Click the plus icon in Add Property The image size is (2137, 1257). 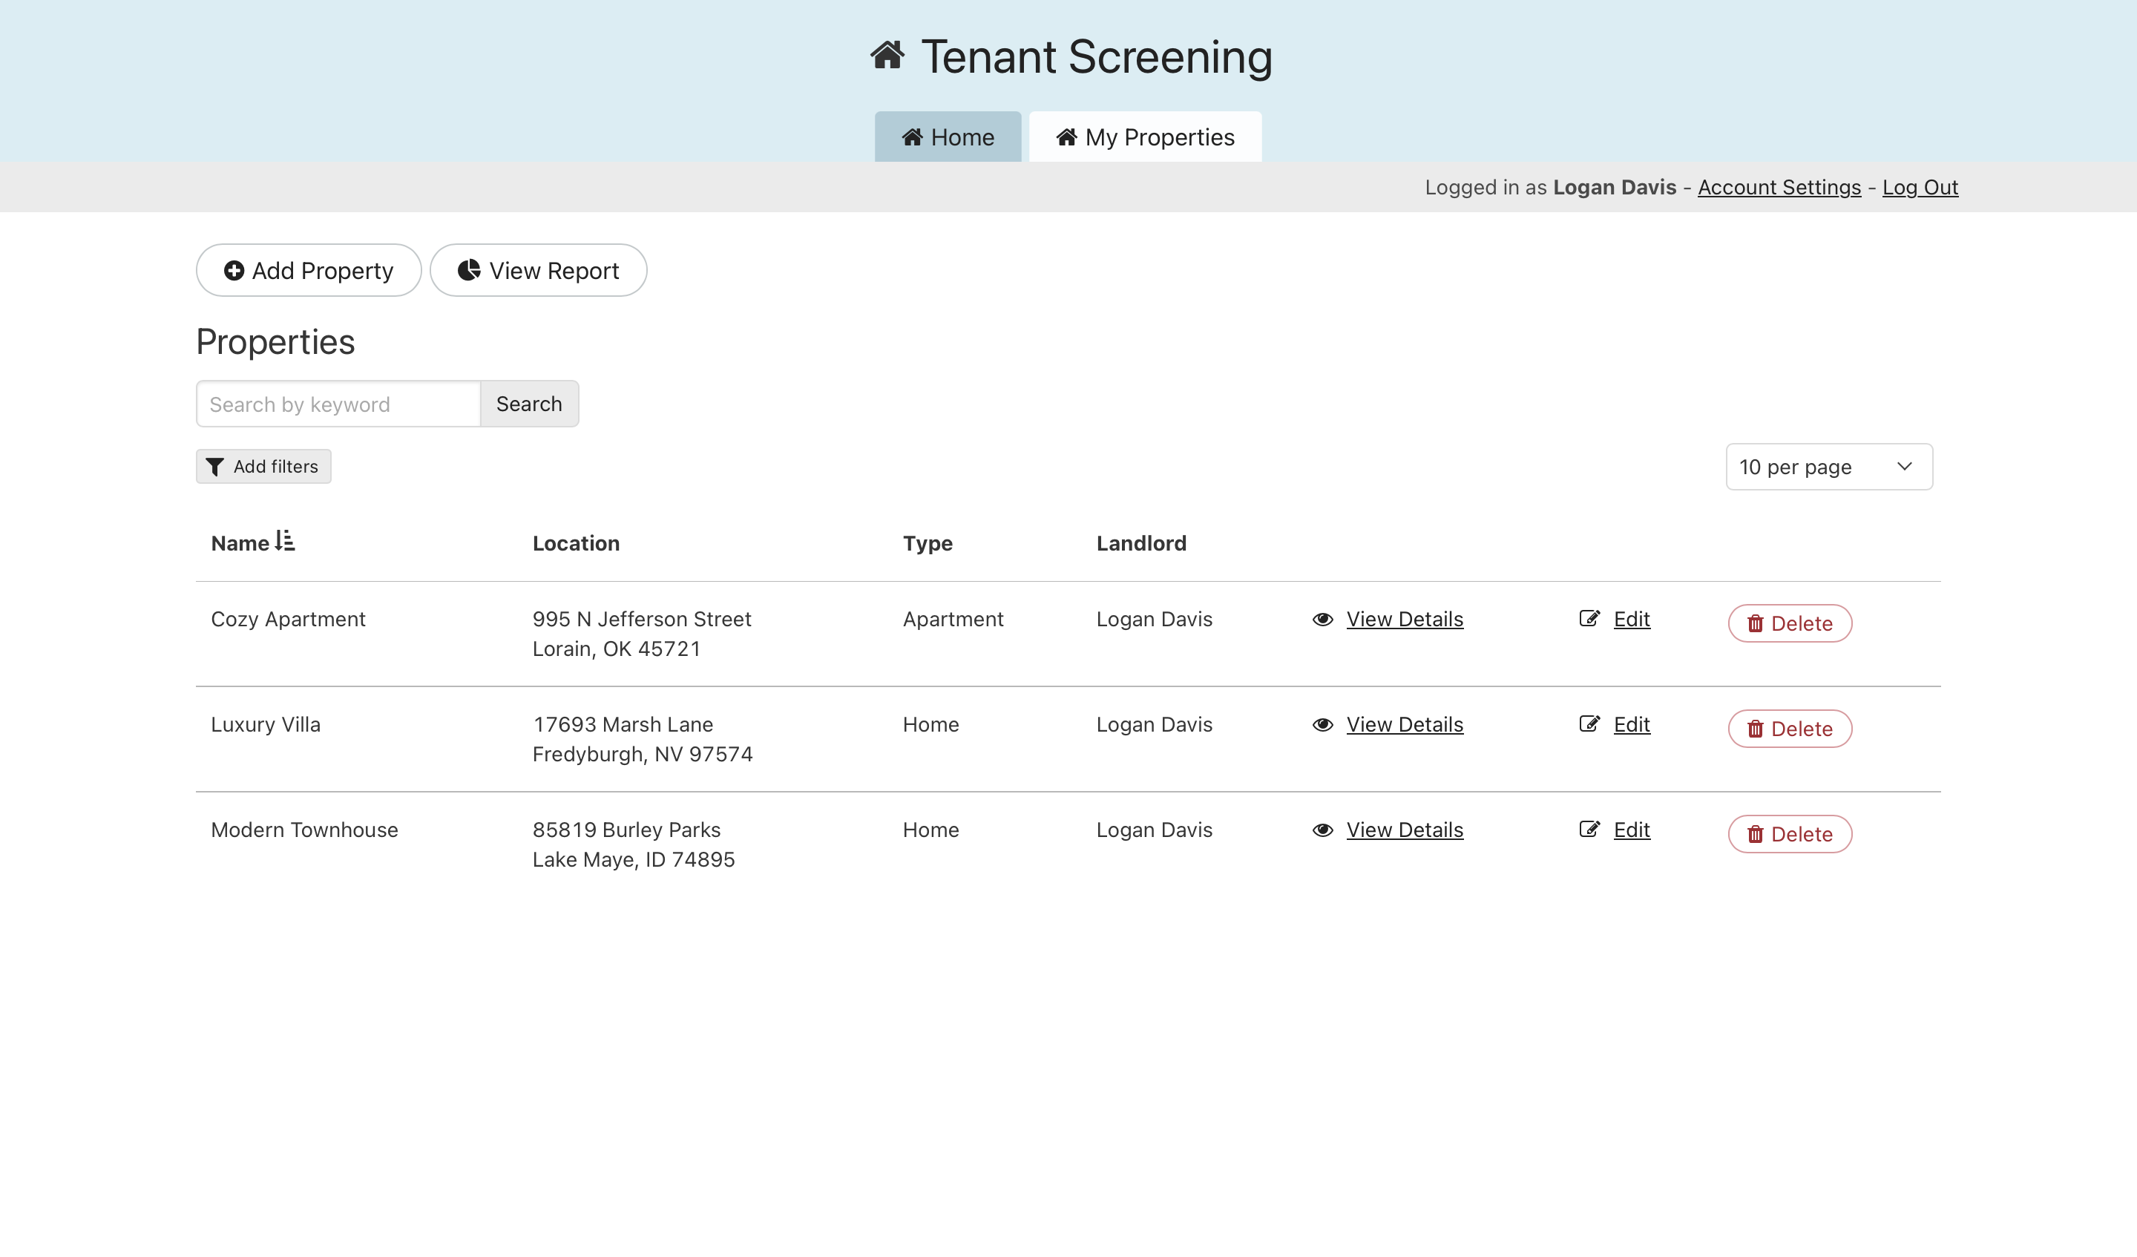[x=234, y=271]
